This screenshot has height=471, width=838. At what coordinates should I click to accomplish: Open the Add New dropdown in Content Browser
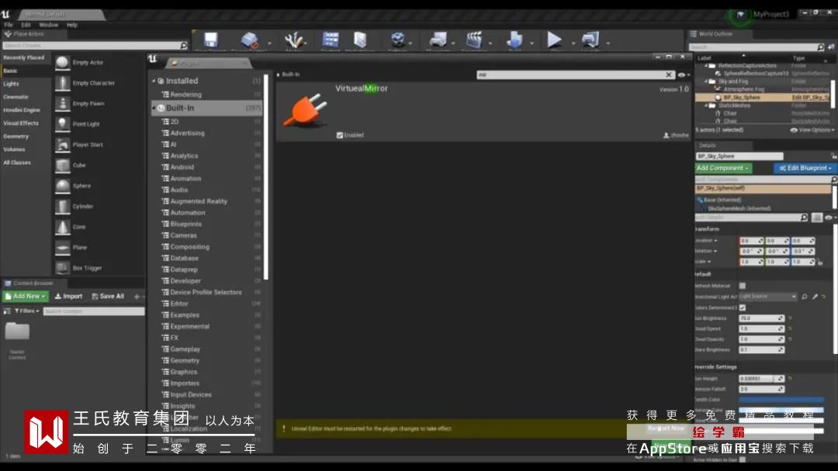point(26,297)
